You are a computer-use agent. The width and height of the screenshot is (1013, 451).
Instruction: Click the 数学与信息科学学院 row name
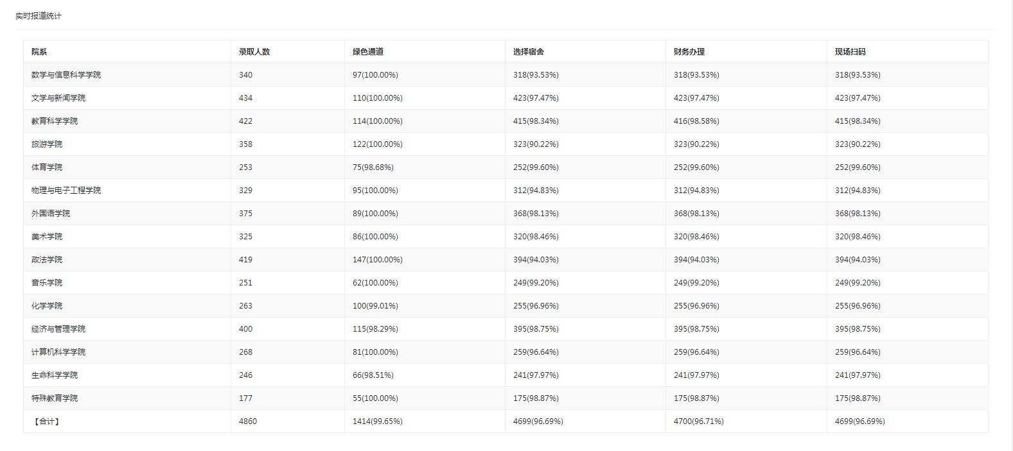pyautogui.click(x=66, y=75)
